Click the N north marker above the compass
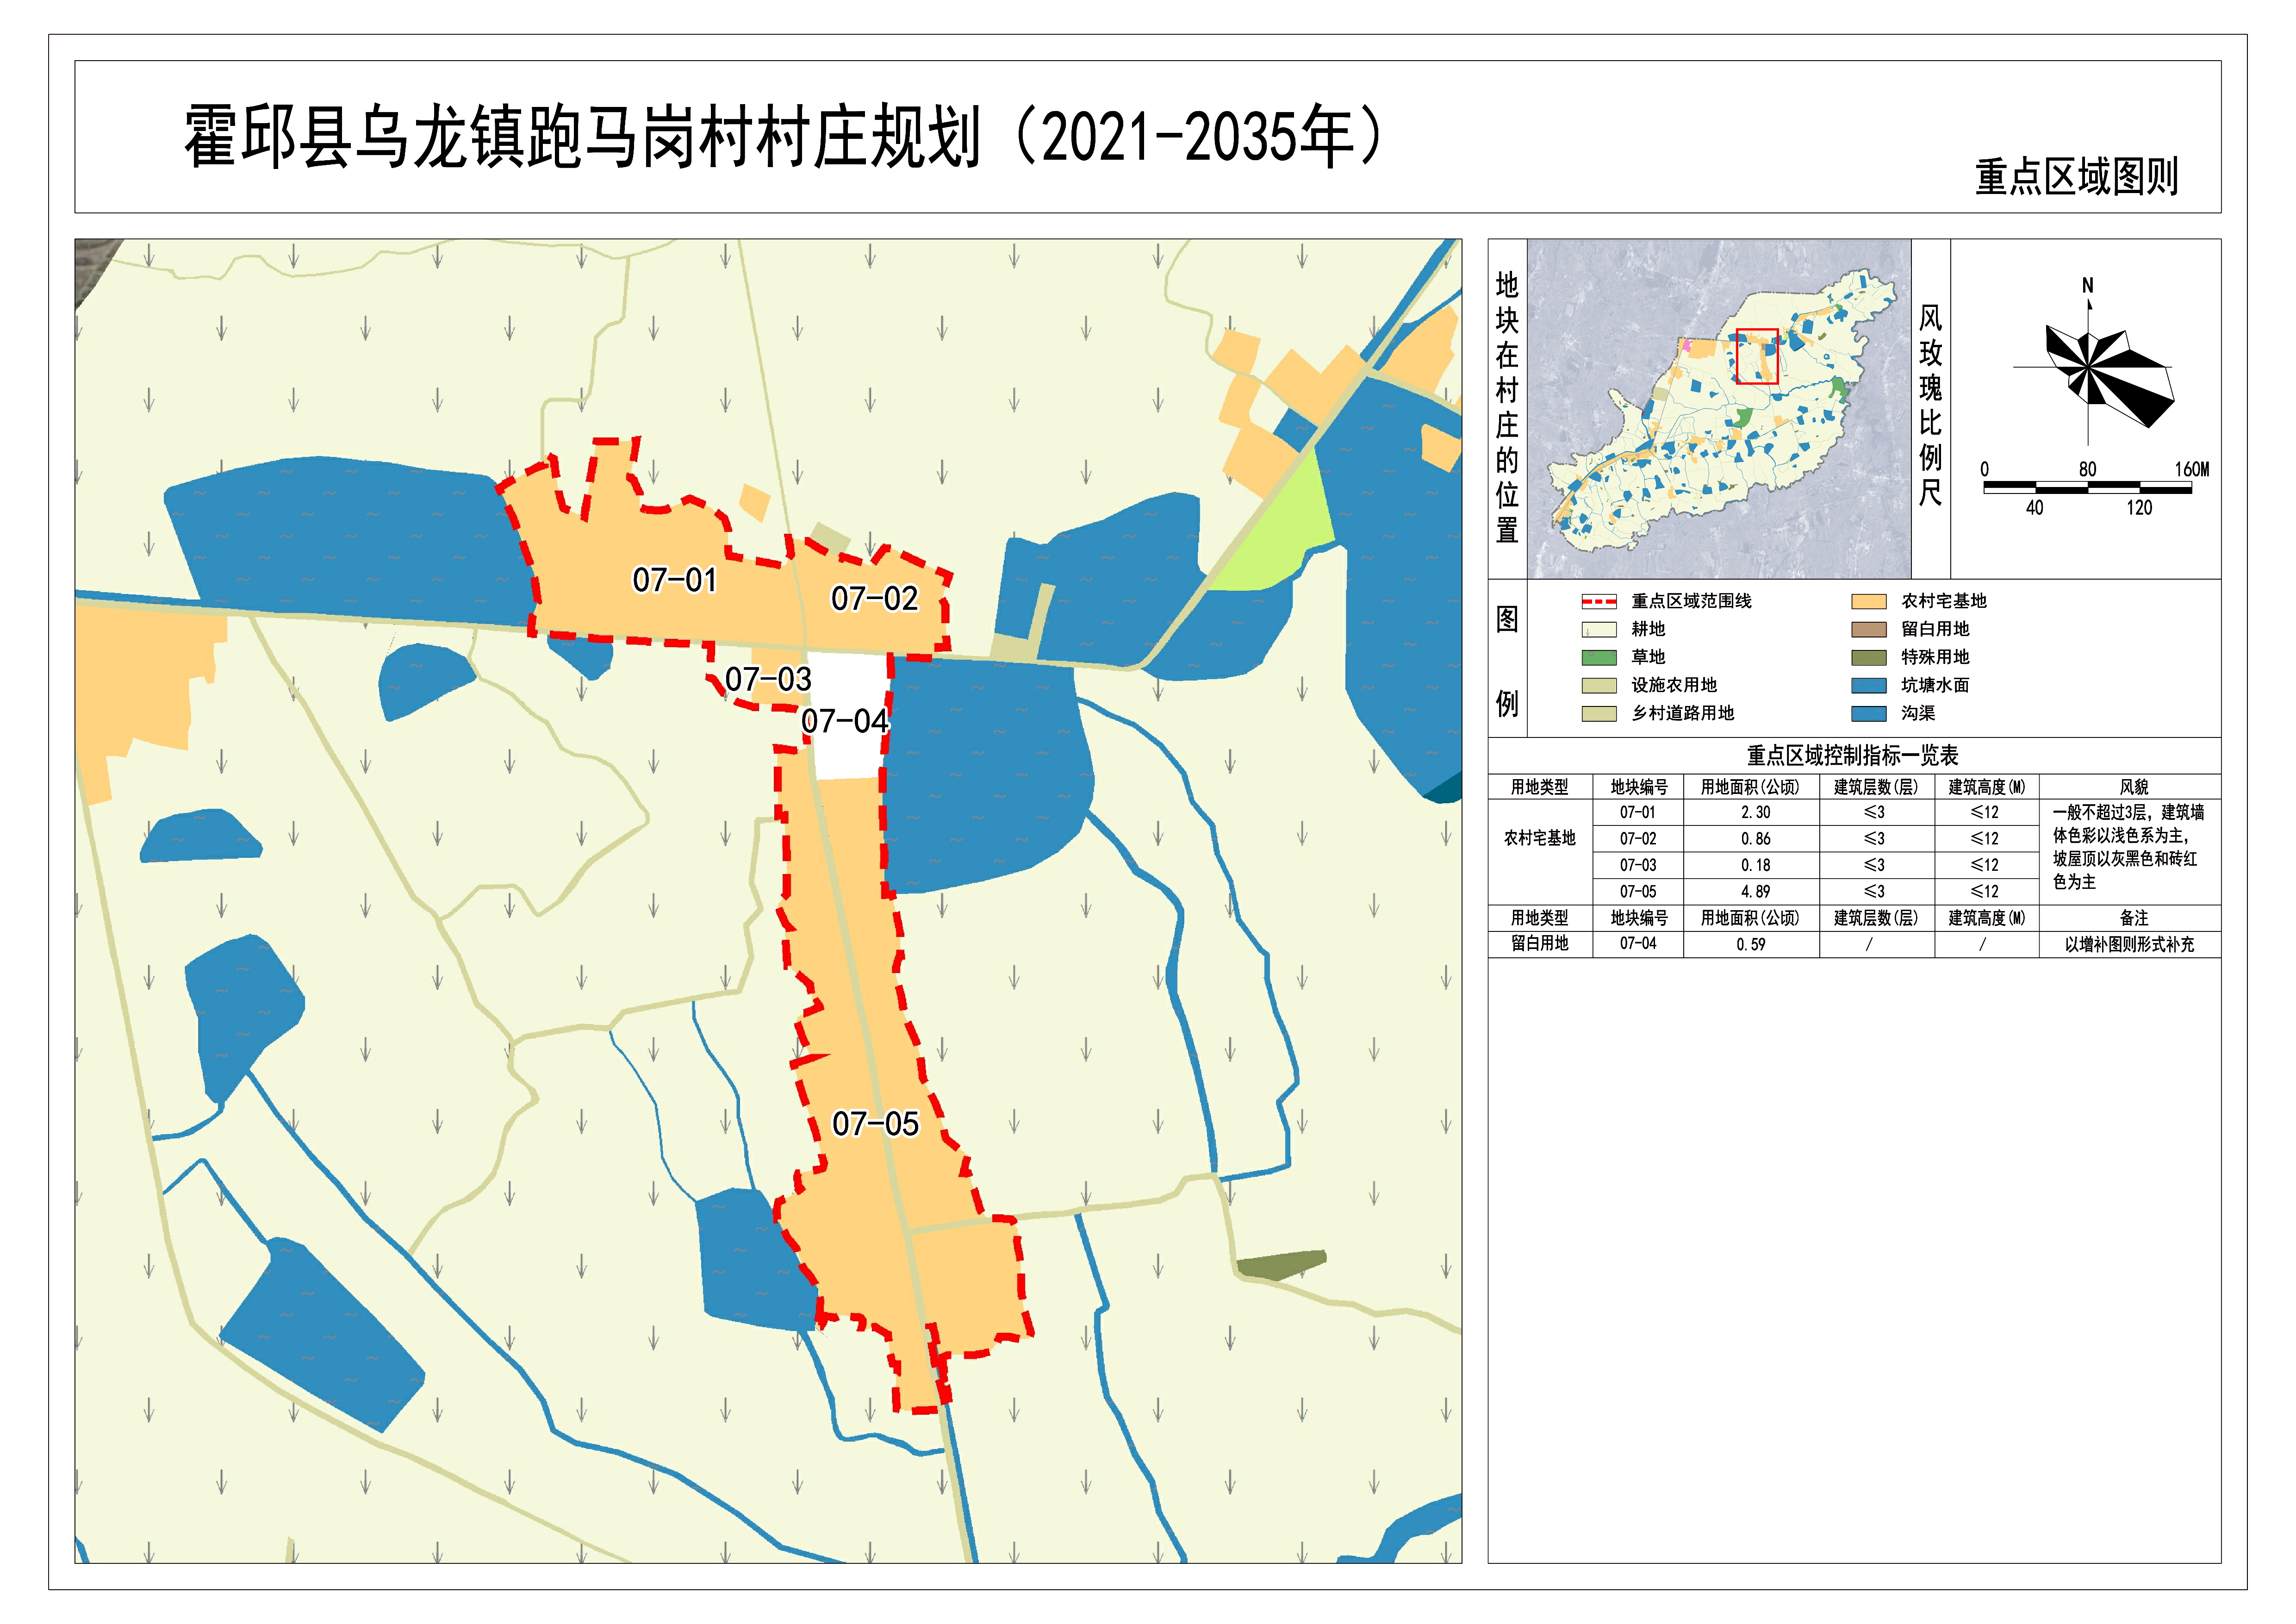 coord(2088,286)
